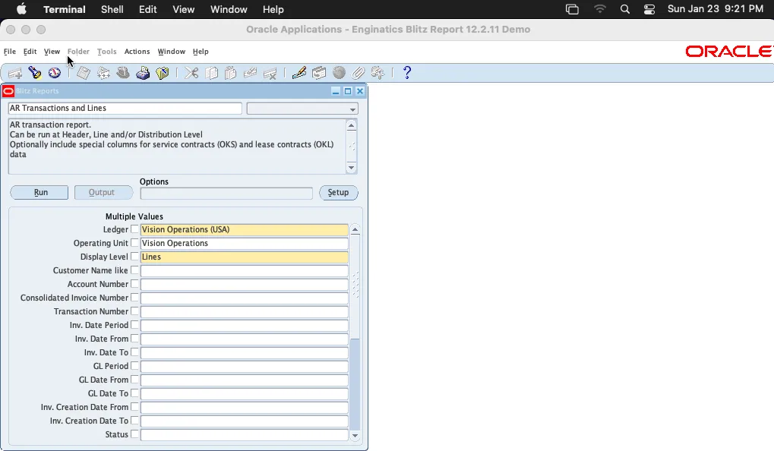Click the Oracle icon in Blitz Reports title

[x=8, y=91]
